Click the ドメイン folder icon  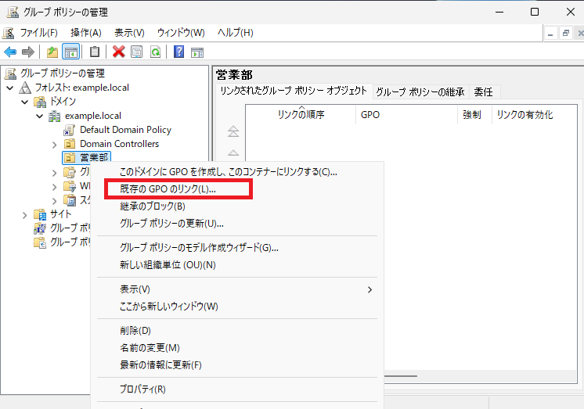tap(40, 102)
